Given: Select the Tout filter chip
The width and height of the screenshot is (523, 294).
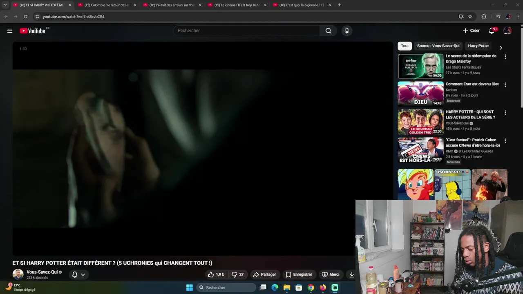Looking at the screenshot, I should (x=405, y=46).
